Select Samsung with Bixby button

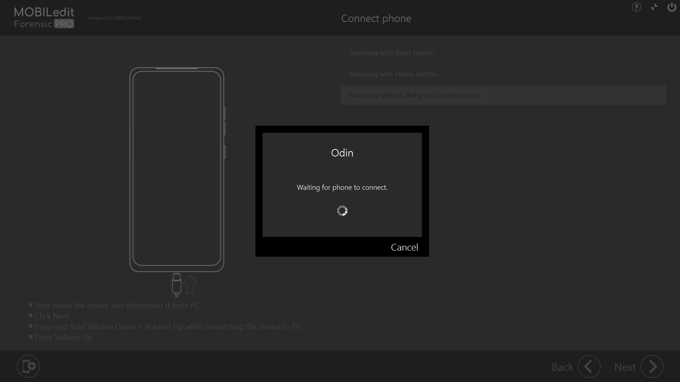392,53
